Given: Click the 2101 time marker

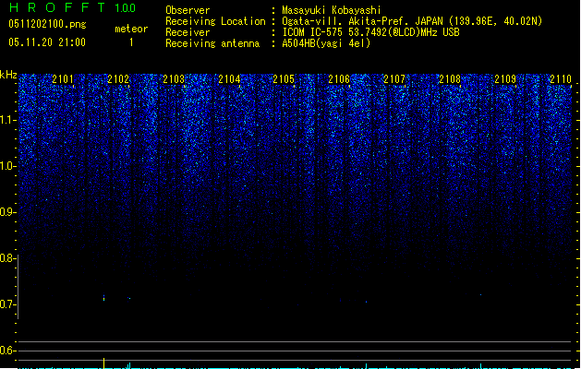Looking at the screenshot, I should [x=63, y=78].
